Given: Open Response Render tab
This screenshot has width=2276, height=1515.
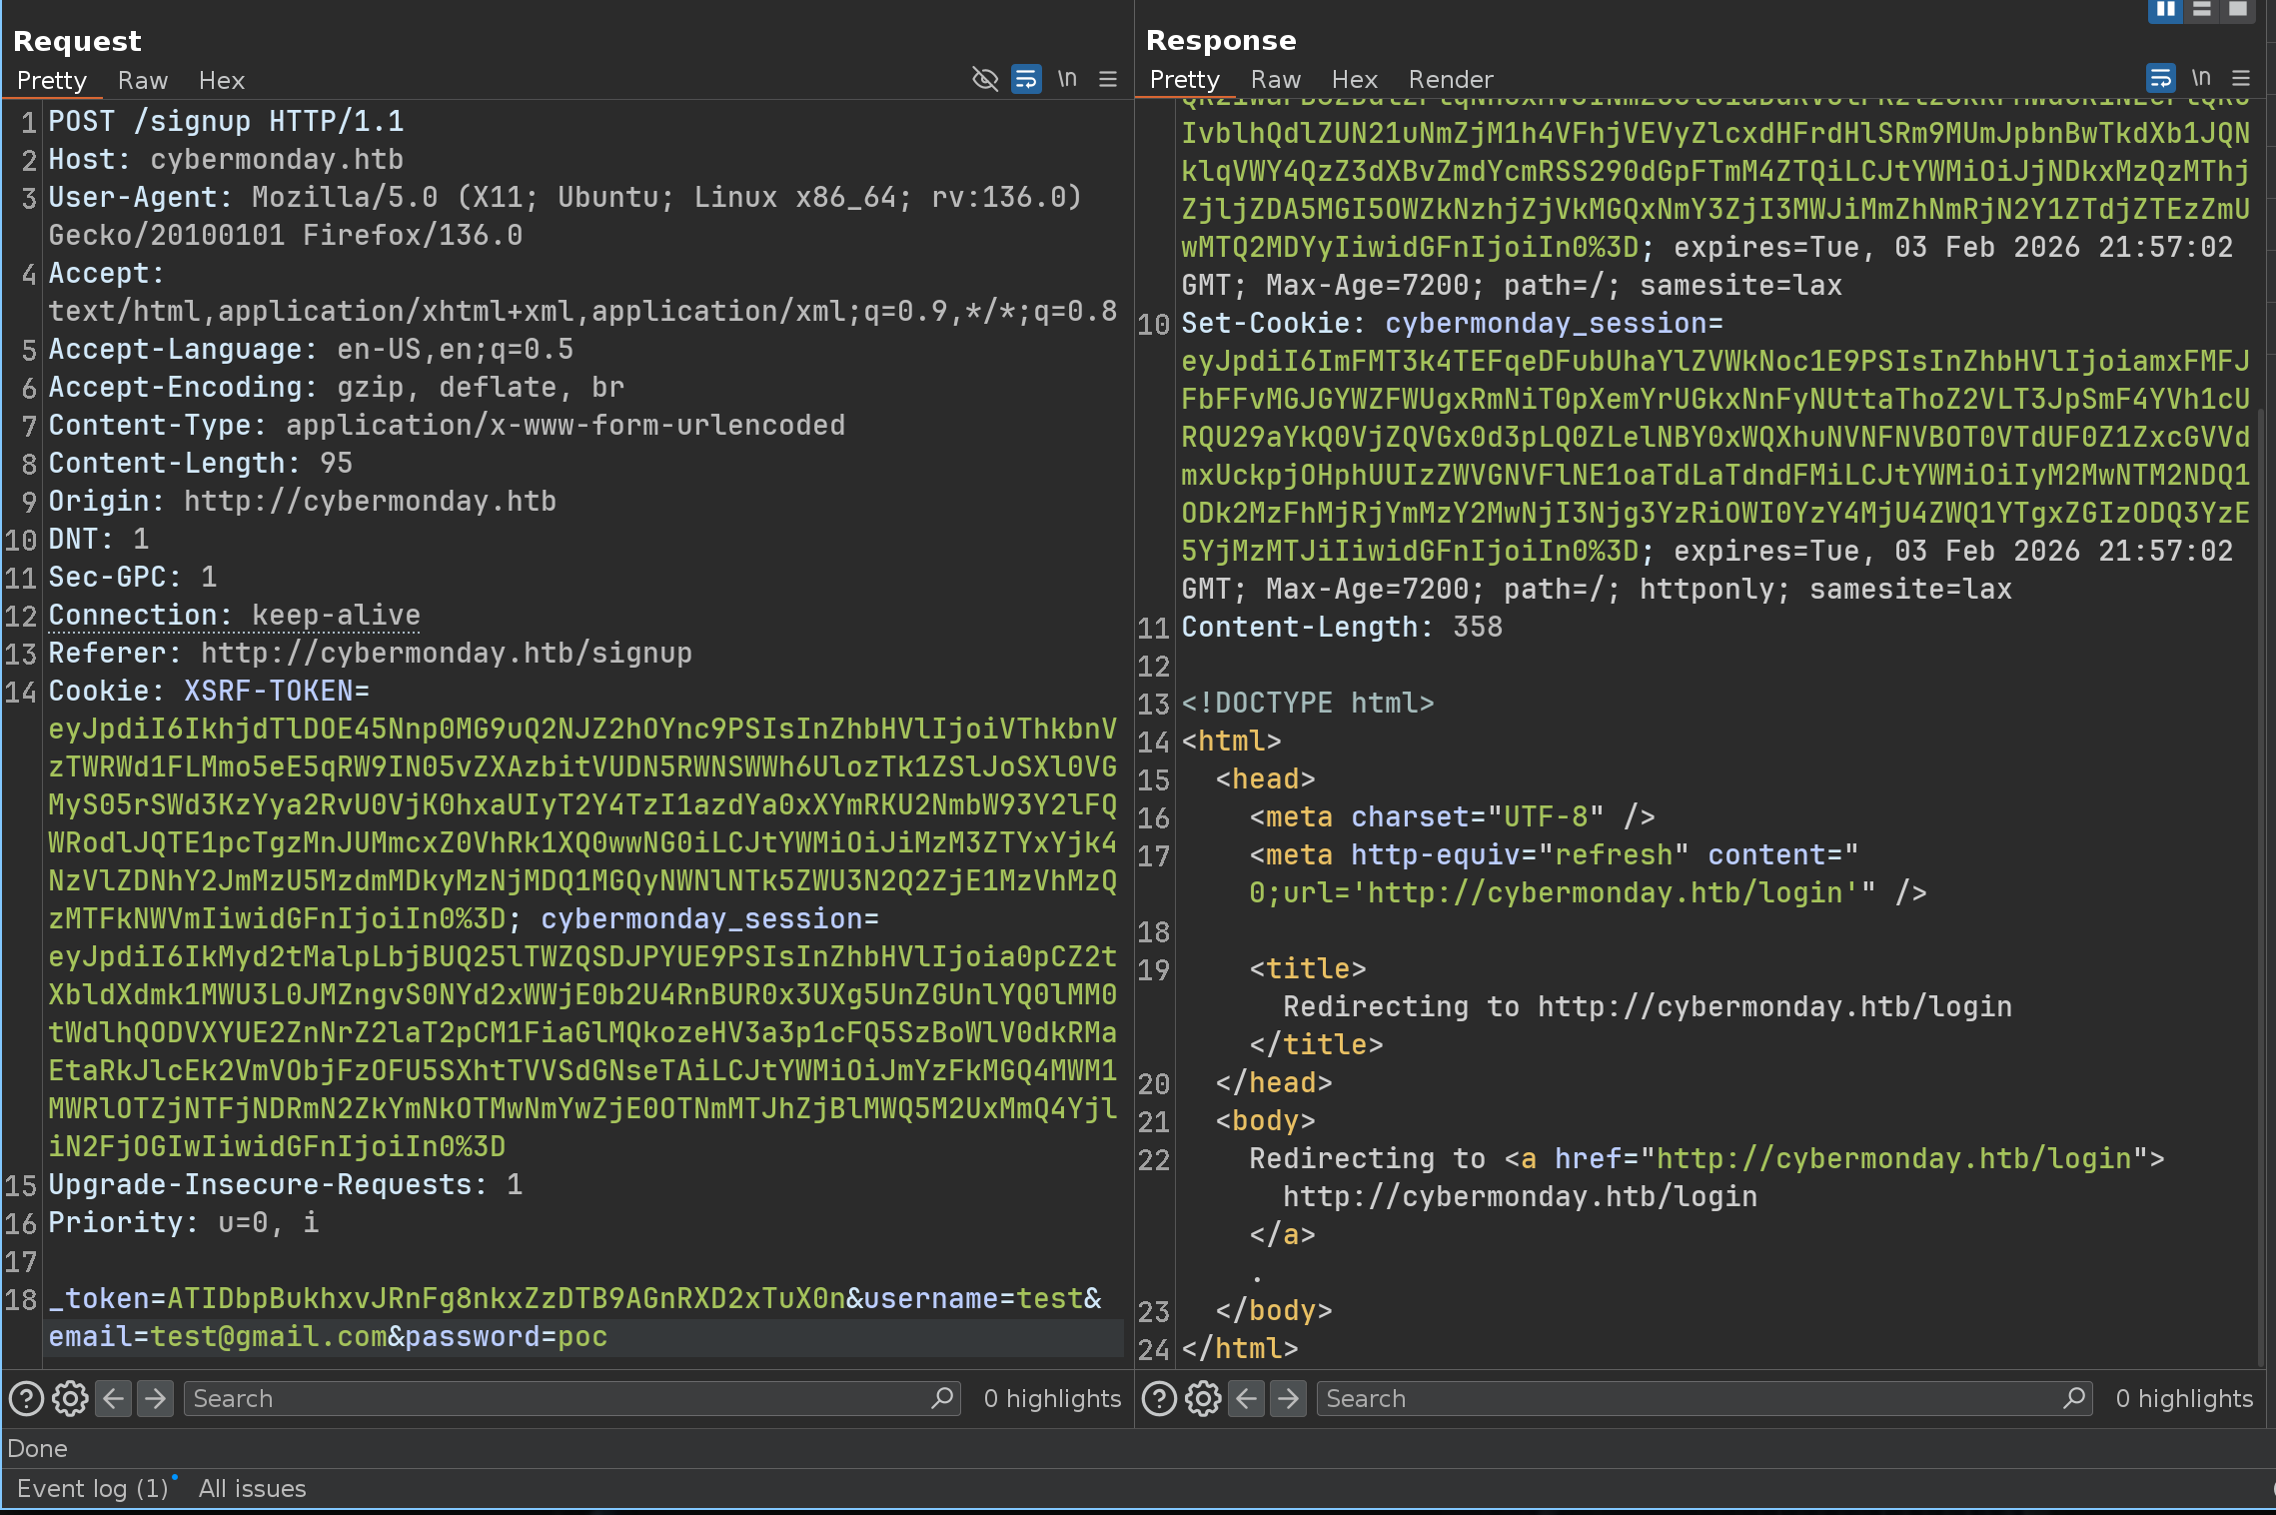Looking at the screenshot, I should 1450,79.
